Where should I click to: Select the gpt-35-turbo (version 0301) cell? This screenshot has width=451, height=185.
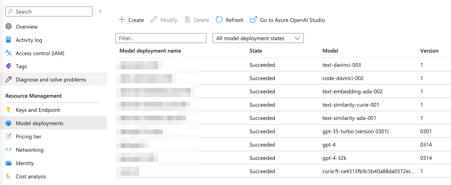[x=355, y=131]
